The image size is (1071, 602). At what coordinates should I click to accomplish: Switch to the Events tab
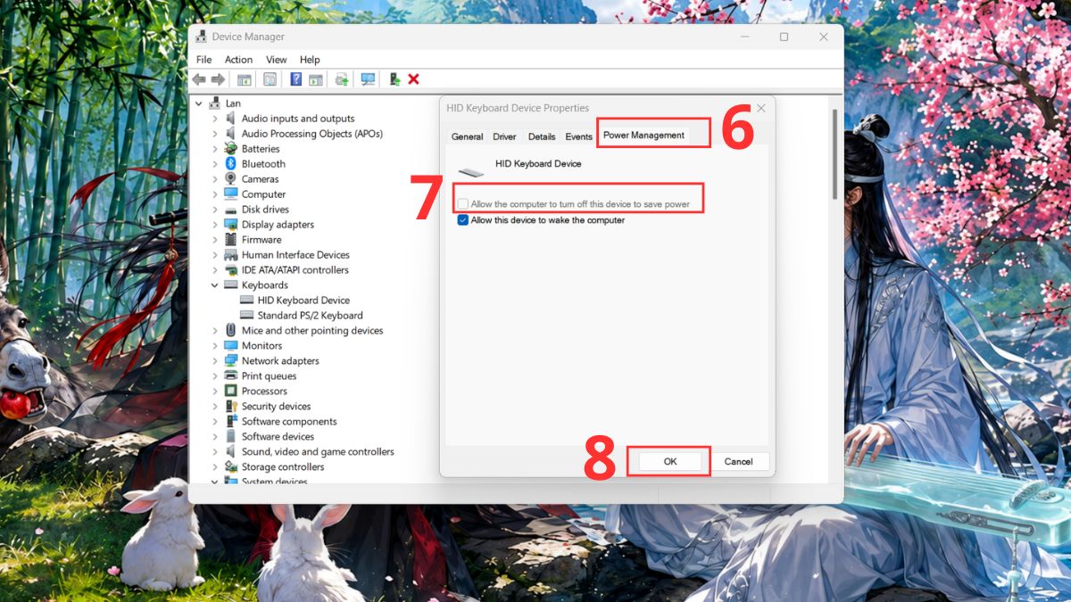pos(578,136)
